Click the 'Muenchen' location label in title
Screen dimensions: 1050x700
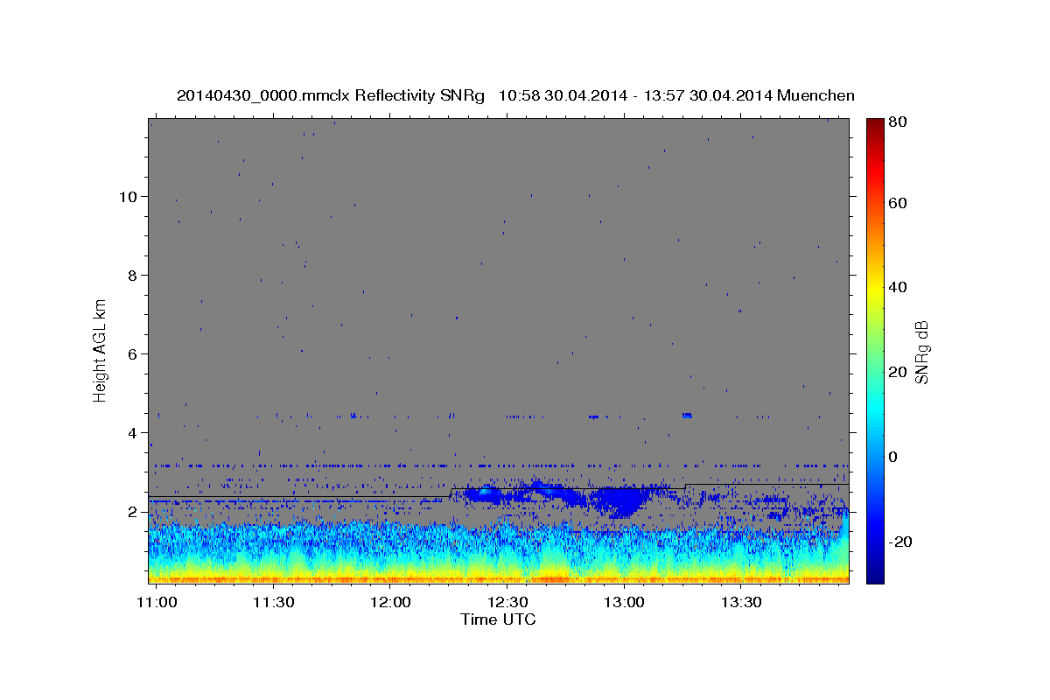tap(815, 95)
